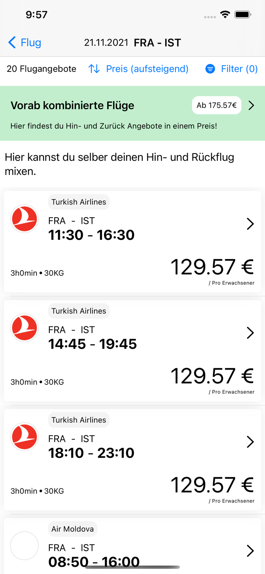The width and height of the screenshot is (265, 574).
Task: Tap the Ab 175.57€ price badge
Action: 216,106
